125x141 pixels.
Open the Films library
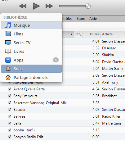tap(31, 34)
